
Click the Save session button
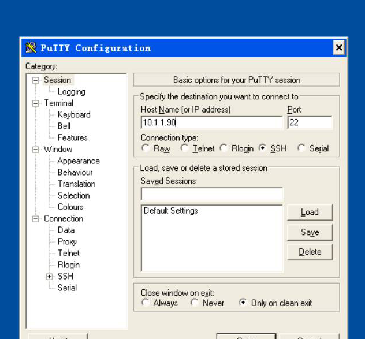click(x=310, y=232)
